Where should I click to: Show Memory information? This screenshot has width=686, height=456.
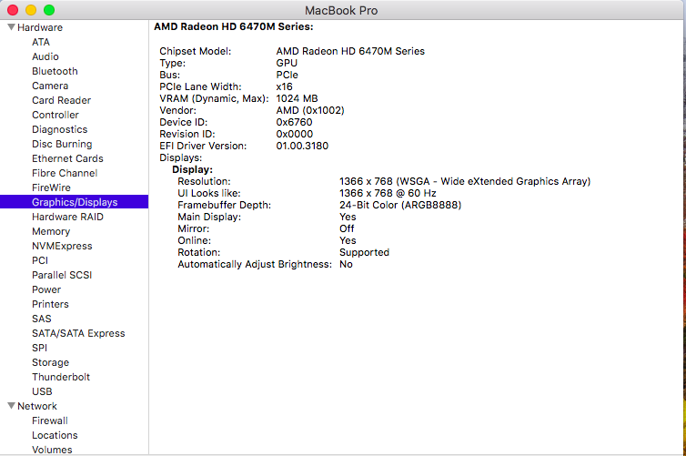(x=51, y=231)
